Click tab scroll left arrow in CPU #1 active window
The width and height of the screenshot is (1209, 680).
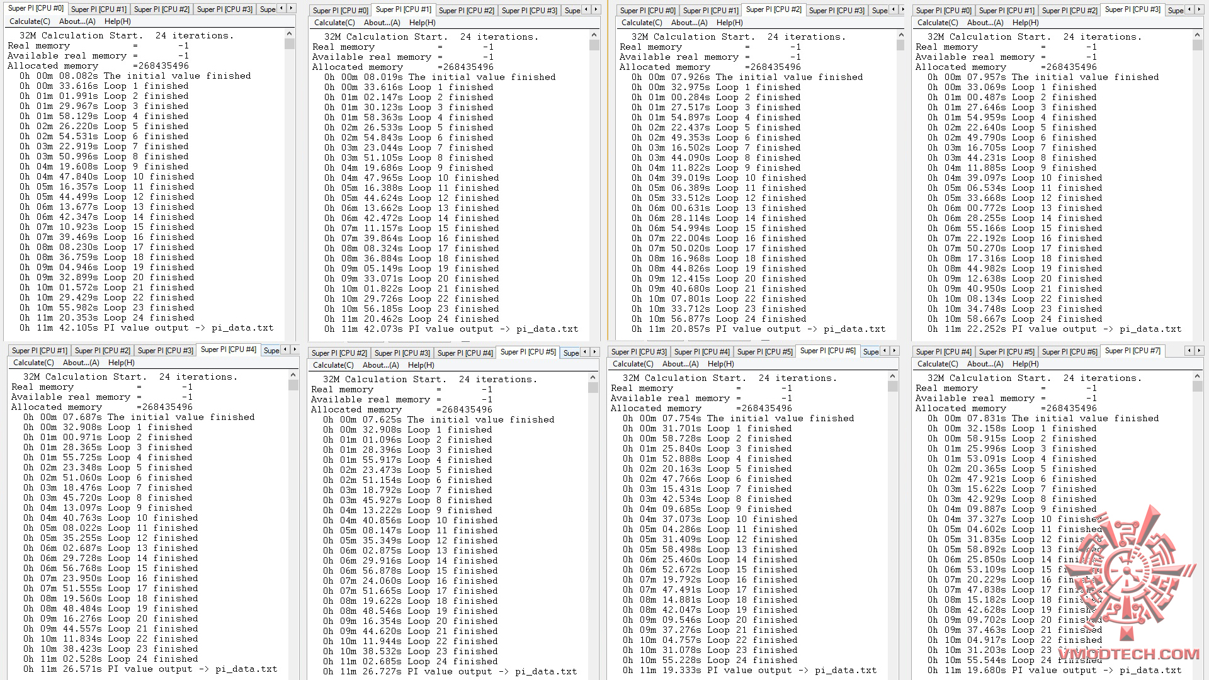(x=586, y=9)
